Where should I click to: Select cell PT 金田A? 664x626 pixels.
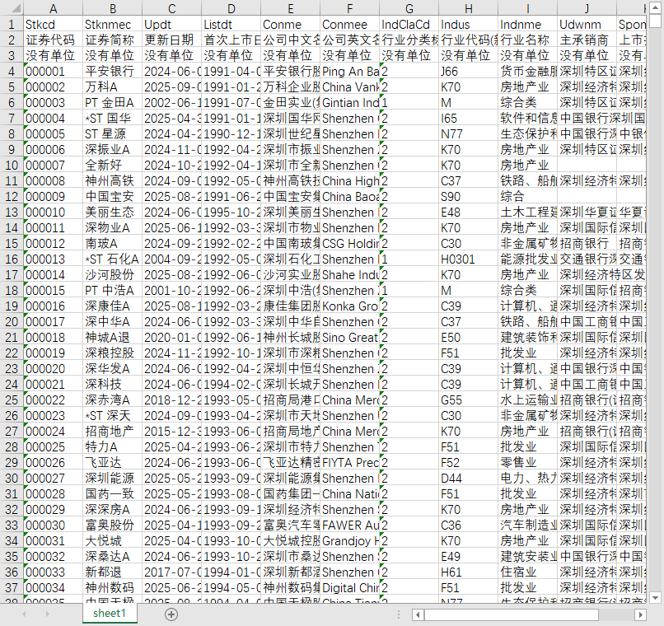click(113, 102)
